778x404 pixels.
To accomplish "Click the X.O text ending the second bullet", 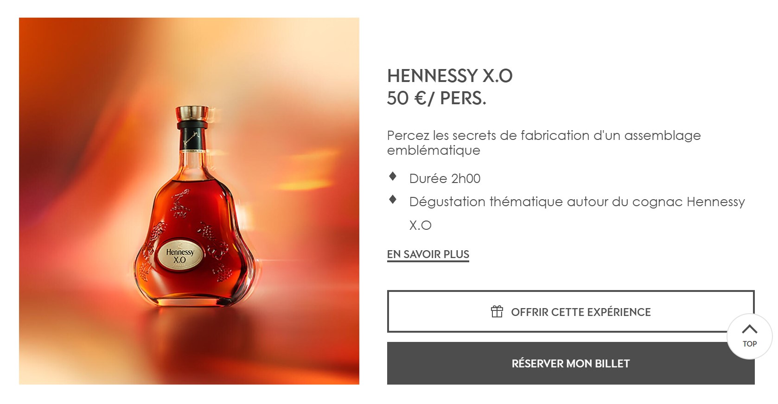I will click(420, 225).
